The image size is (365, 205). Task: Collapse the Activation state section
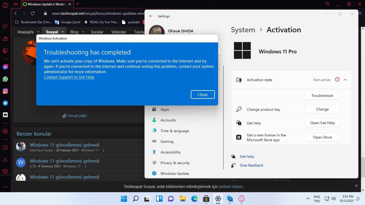pos(345,80)
